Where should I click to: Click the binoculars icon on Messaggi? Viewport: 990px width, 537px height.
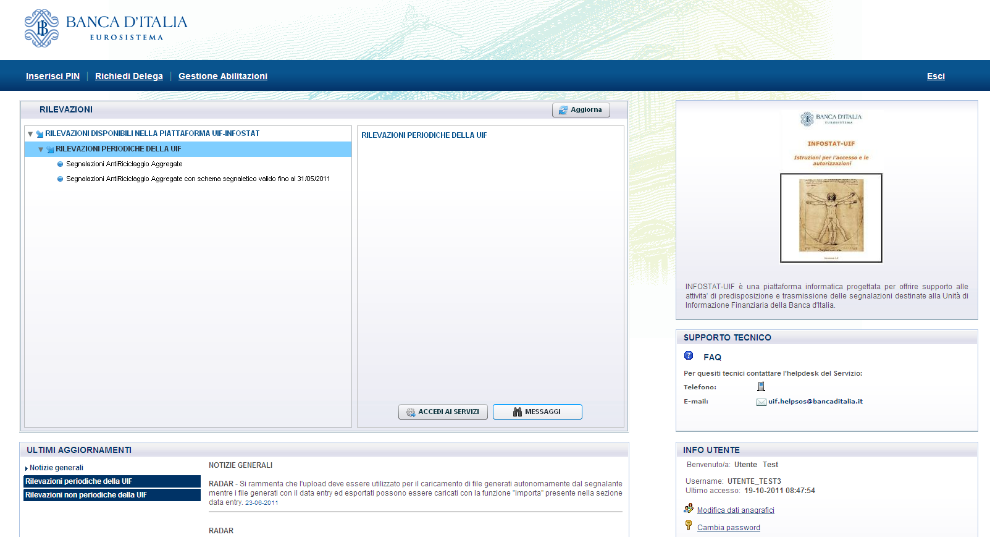pos(518,412)
